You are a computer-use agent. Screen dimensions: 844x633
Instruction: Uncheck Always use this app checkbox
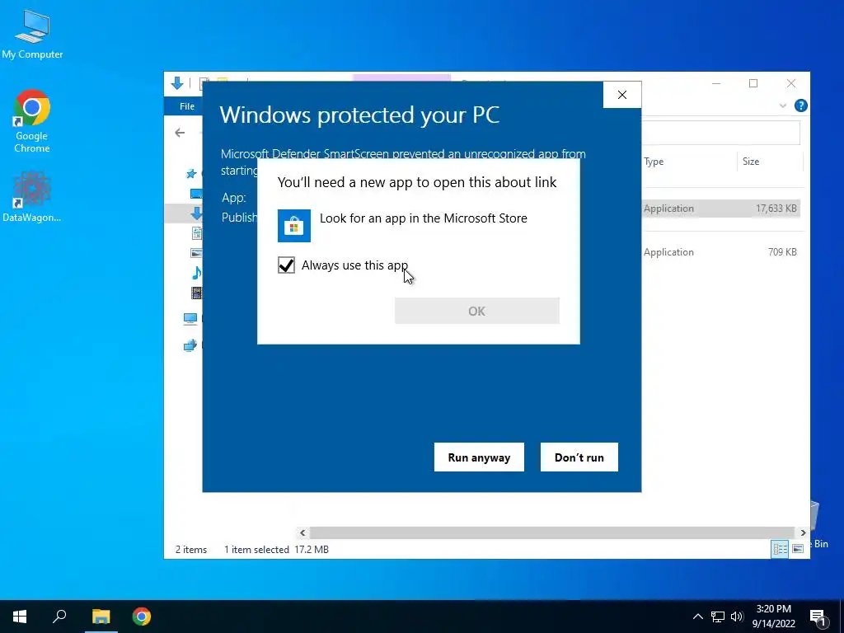point(286,265)
